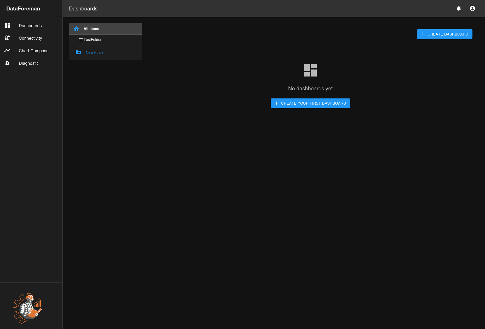Viewport: 485px width, 329px height.
Task: Open the user account menu icon
Action: 472,8
